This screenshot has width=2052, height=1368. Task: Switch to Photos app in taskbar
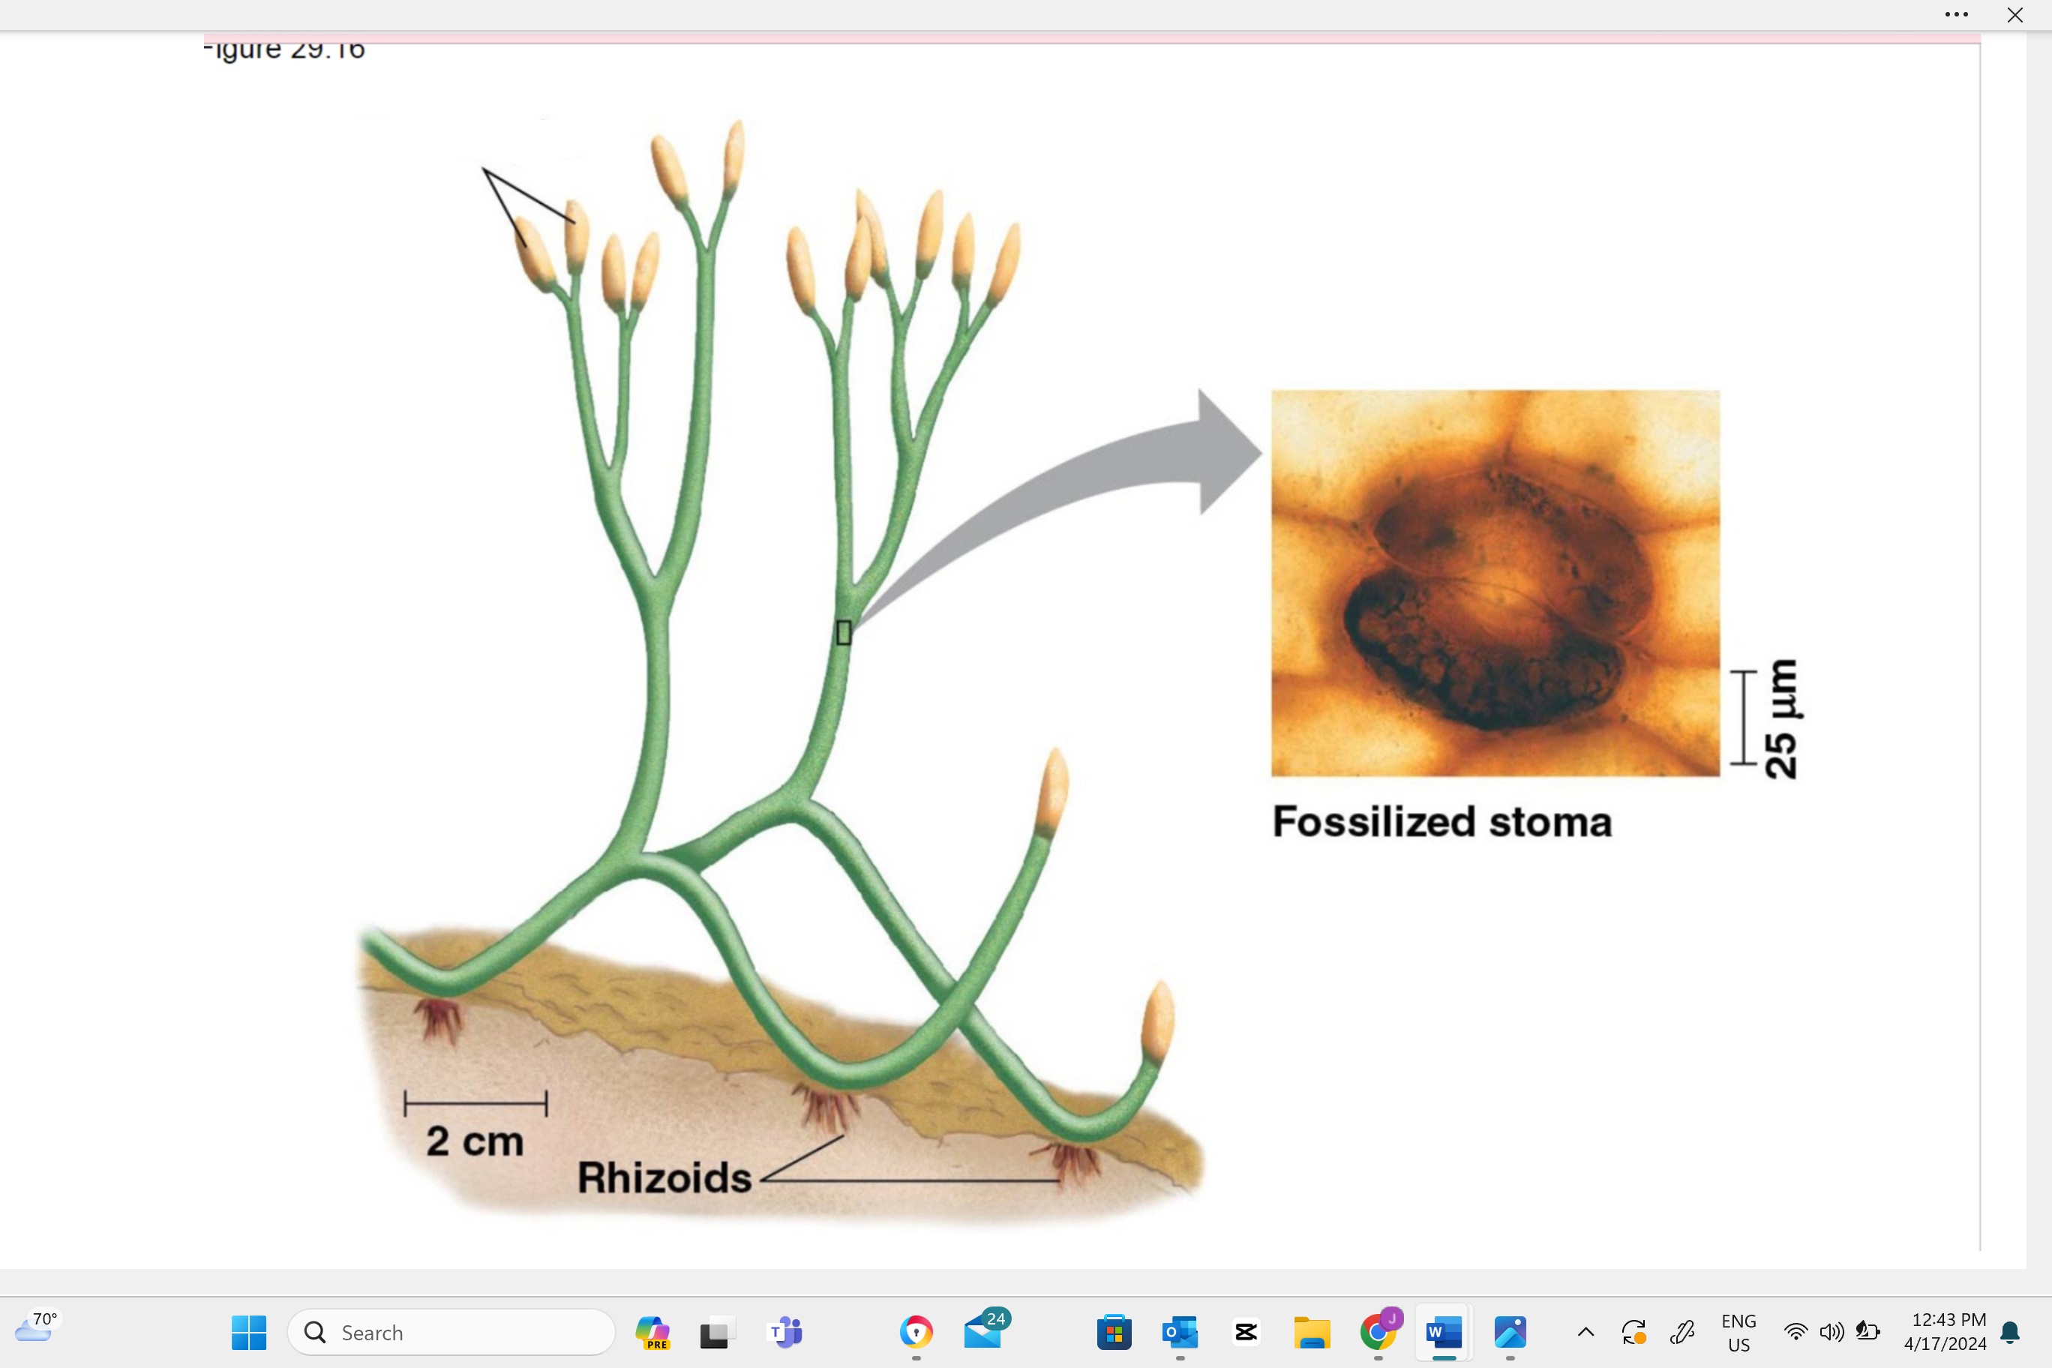coord(1510,1332)
